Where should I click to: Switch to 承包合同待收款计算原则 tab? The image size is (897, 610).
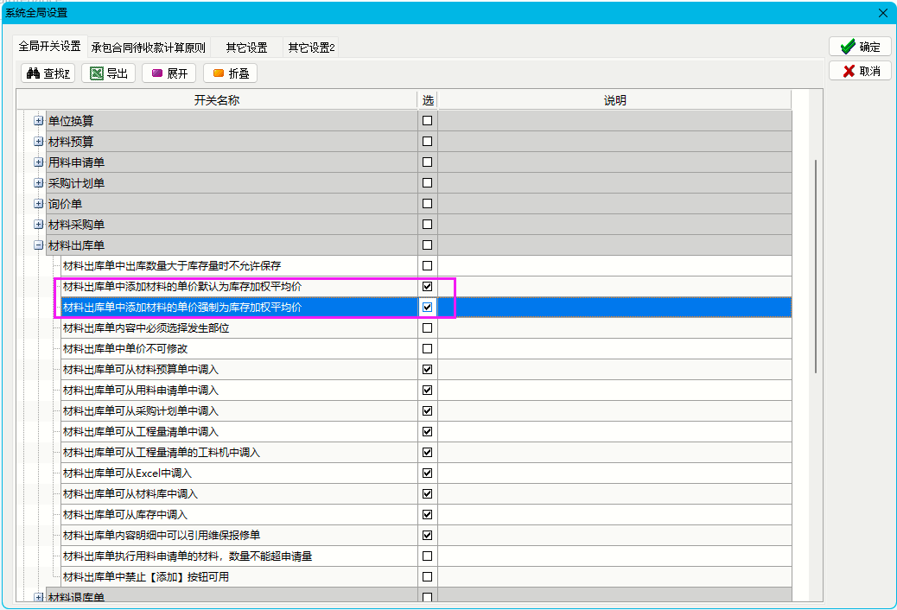point(149,48)
